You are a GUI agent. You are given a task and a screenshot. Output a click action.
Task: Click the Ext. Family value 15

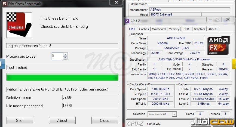click(x=155, y=69)
